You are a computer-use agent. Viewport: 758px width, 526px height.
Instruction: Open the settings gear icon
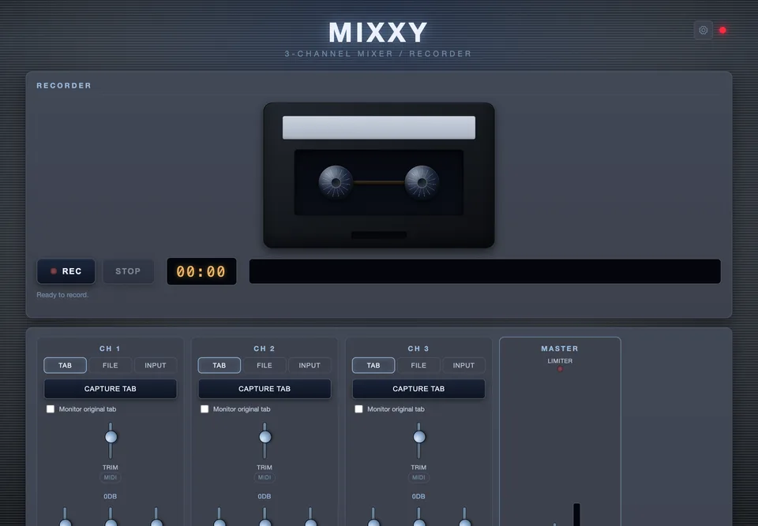(x=703, y=30)
